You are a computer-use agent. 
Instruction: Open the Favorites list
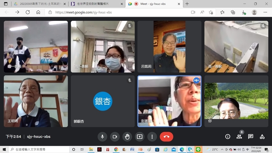point(222,12)
